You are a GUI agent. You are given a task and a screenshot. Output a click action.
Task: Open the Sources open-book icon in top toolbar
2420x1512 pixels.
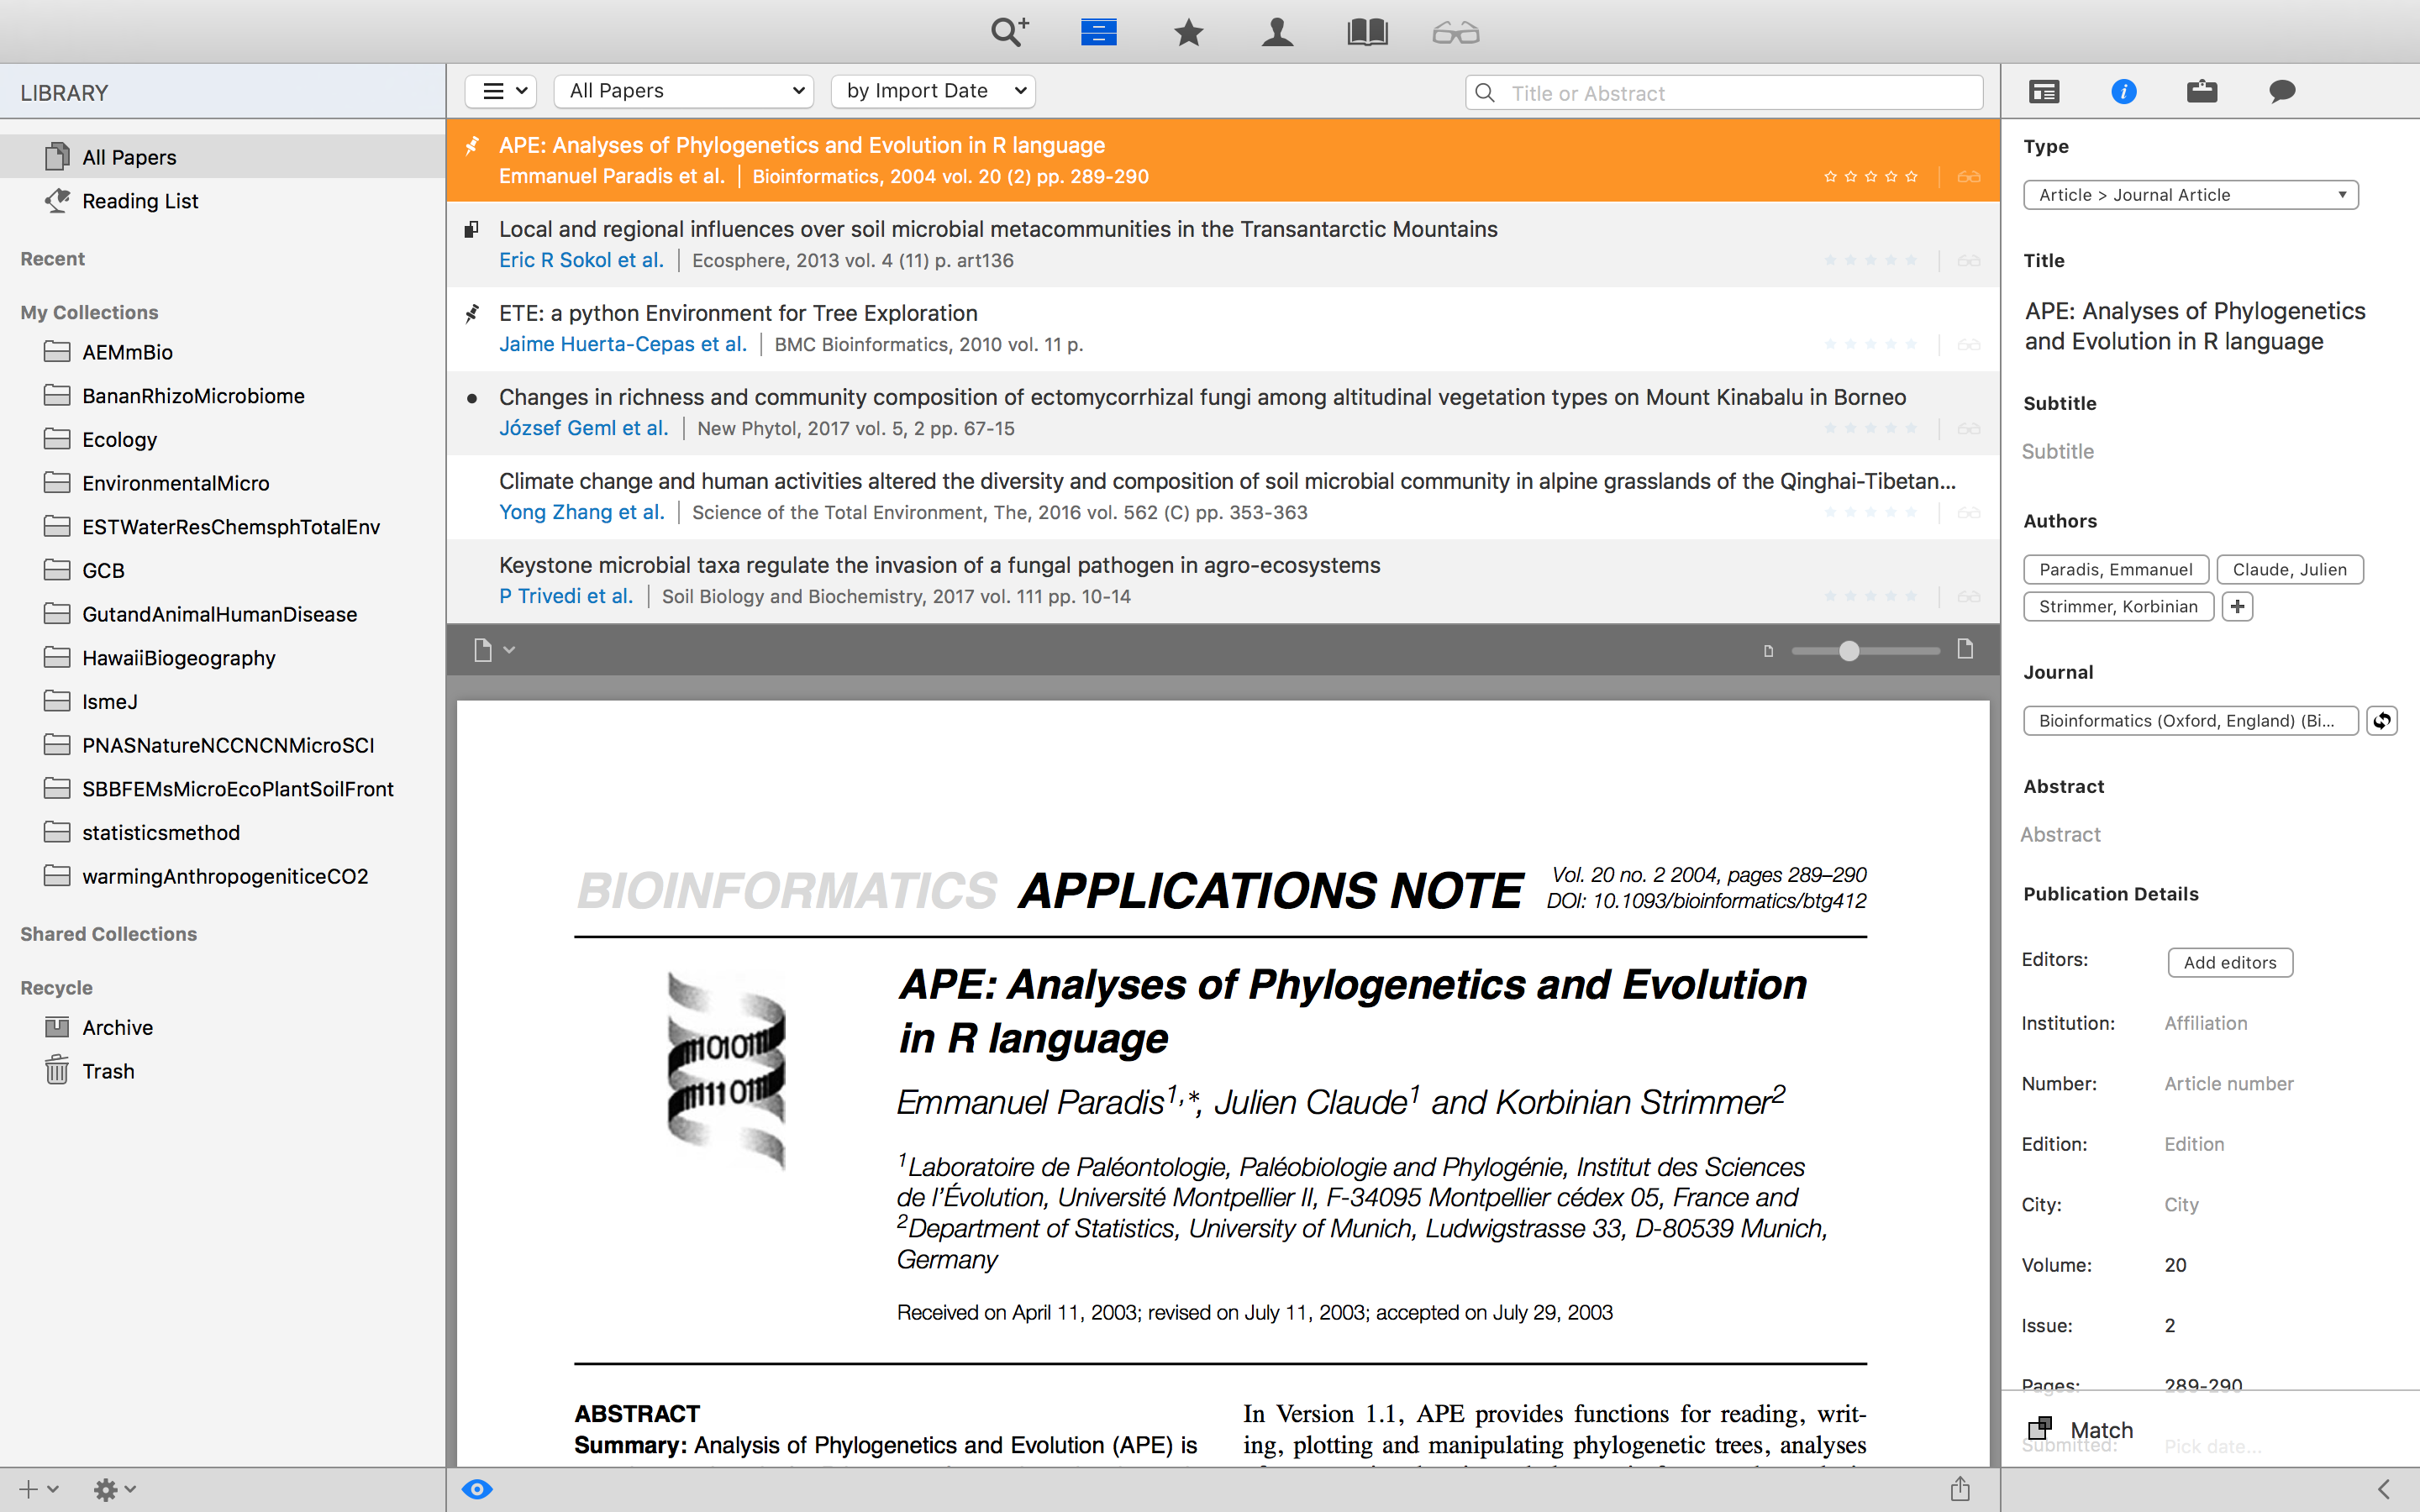pyautogui.click(x=1367, y=32)
